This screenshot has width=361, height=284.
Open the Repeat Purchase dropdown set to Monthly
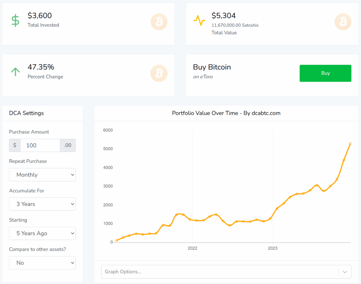tap(42, 175)
